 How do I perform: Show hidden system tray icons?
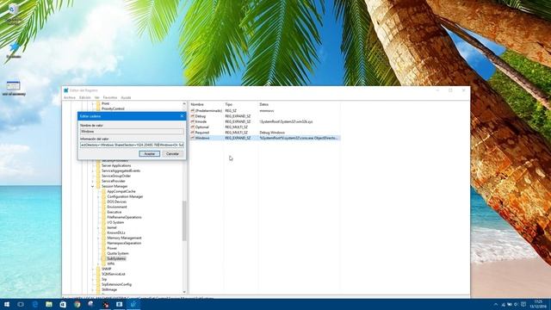pos(496,304)
